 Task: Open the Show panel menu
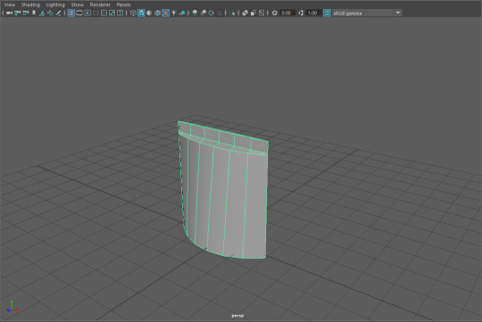pos(77,4)
